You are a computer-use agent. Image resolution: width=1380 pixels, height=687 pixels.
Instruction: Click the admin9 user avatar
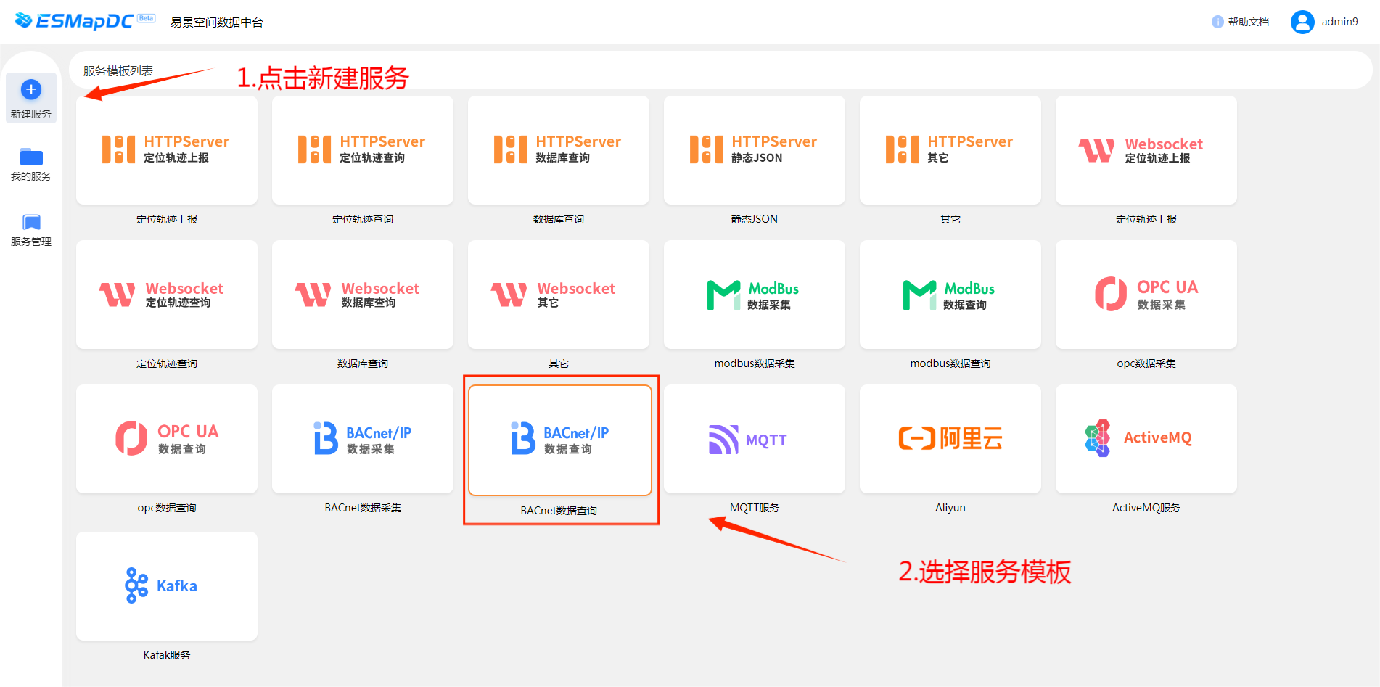click(1302, 22)
